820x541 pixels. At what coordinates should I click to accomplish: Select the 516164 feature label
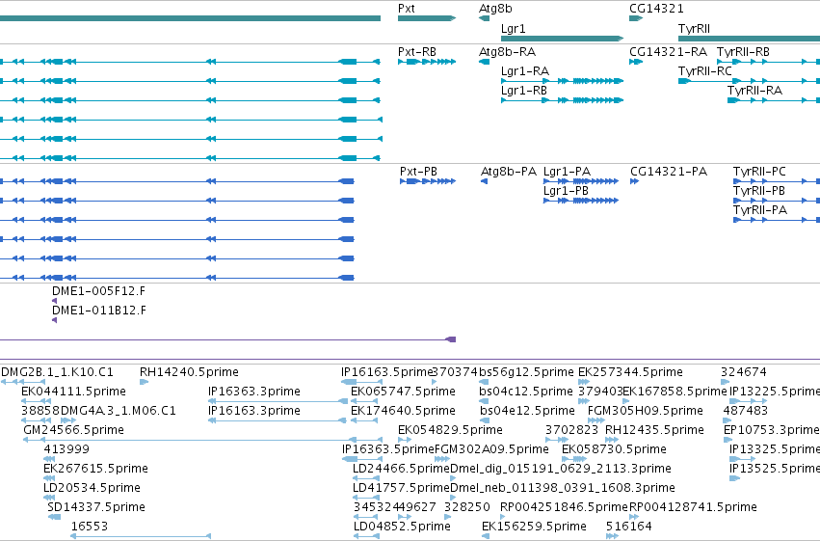tap(629, 527)
